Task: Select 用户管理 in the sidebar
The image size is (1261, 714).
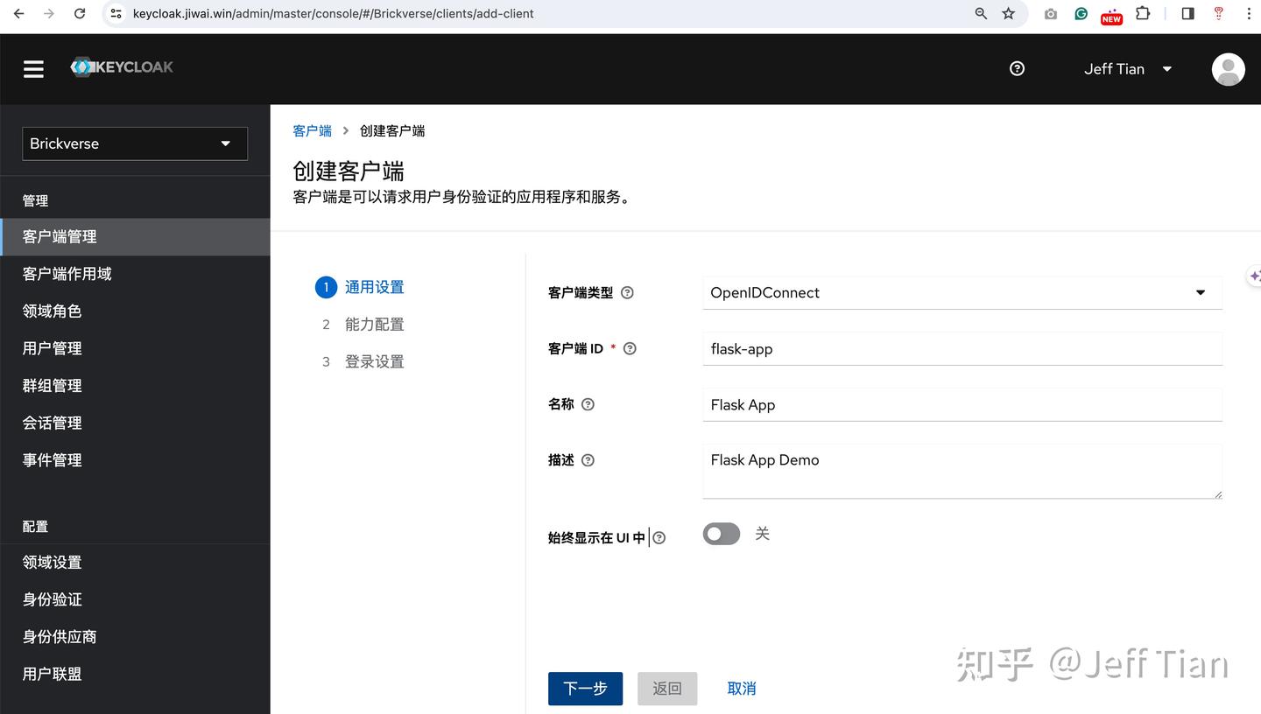Action: 52,347
